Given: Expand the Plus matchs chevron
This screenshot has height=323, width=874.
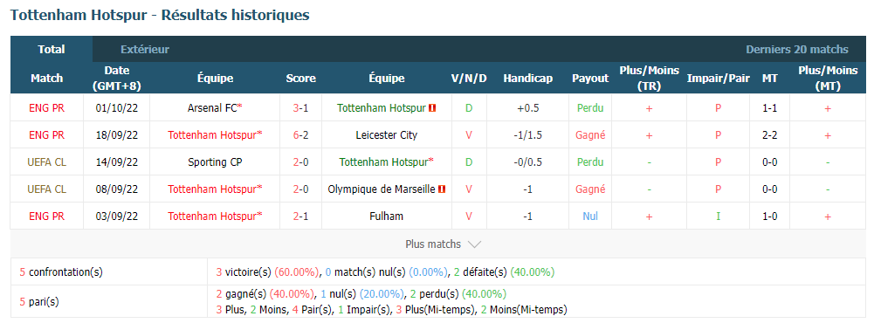Looking at the screenshot, I should point(474,244).
